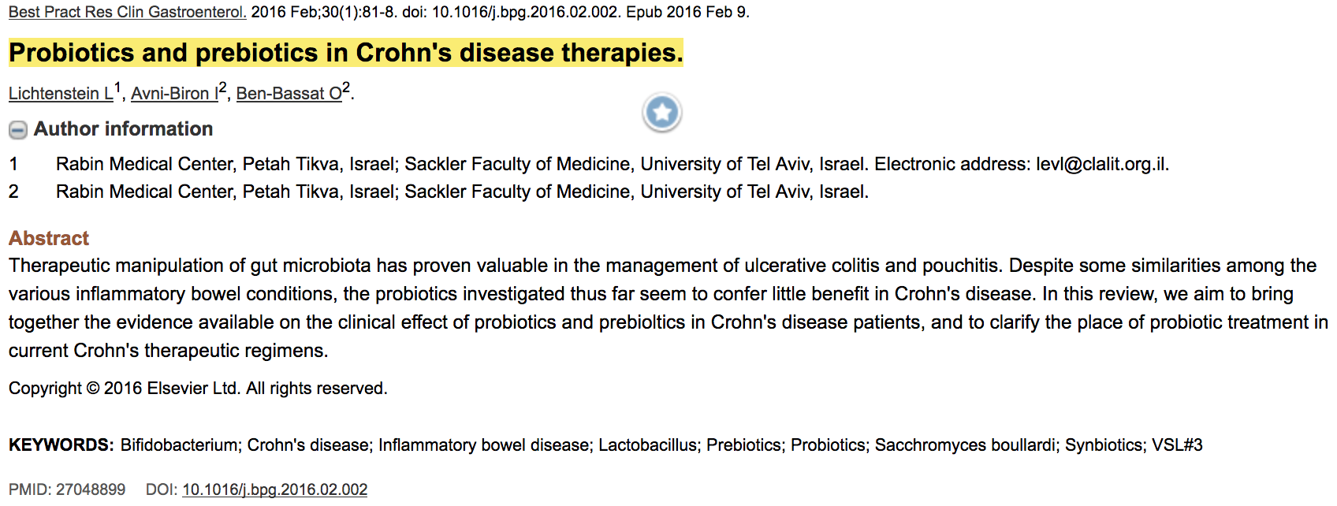Open author link Lichtenstein L

(61, 94)
